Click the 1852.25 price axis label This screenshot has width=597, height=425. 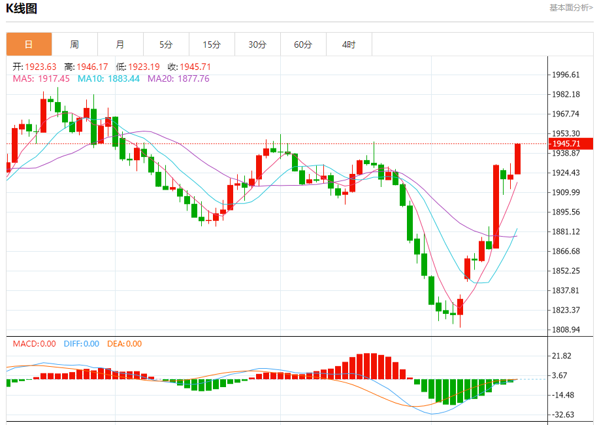click(x=566, y=271)
